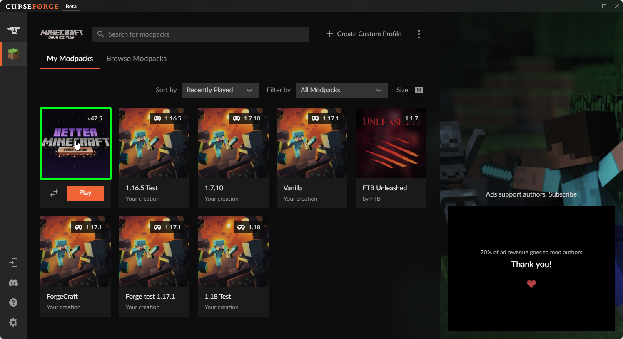Follow the Subscribe link
This screenshot has width=623, height=339.
(563, 194)
